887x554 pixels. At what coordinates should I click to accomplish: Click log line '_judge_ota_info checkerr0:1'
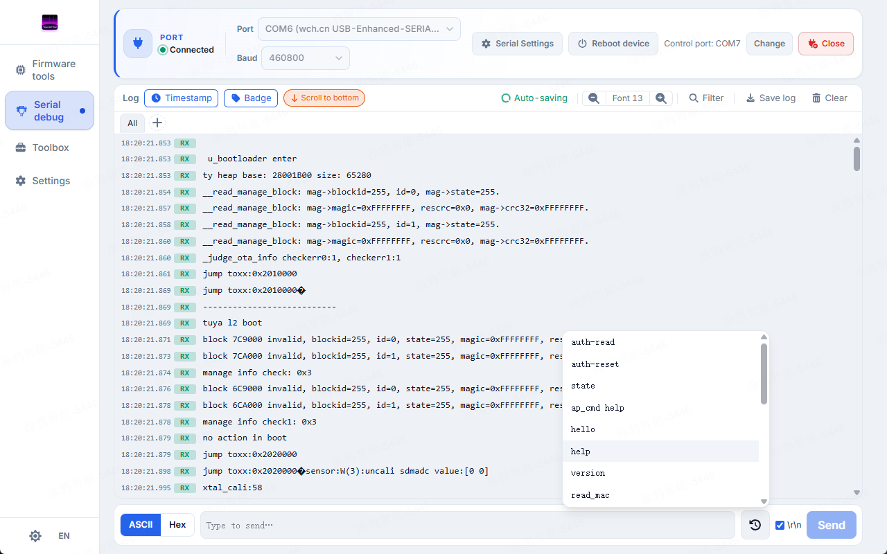coord(301,258)
